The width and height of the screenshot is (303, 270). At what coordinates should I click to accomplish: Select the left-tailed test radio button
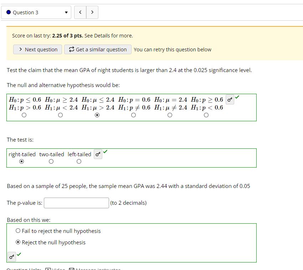coord(79,161)
